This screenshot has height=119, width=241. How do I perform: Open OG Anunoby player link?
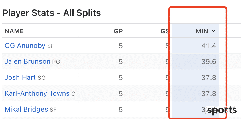[x=25, y=46]
